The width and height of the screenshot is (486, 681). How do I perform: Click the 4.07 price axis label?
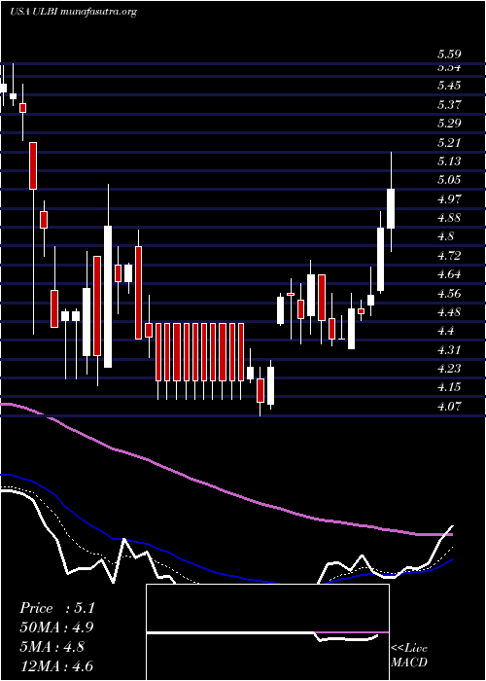click(449, 407)
